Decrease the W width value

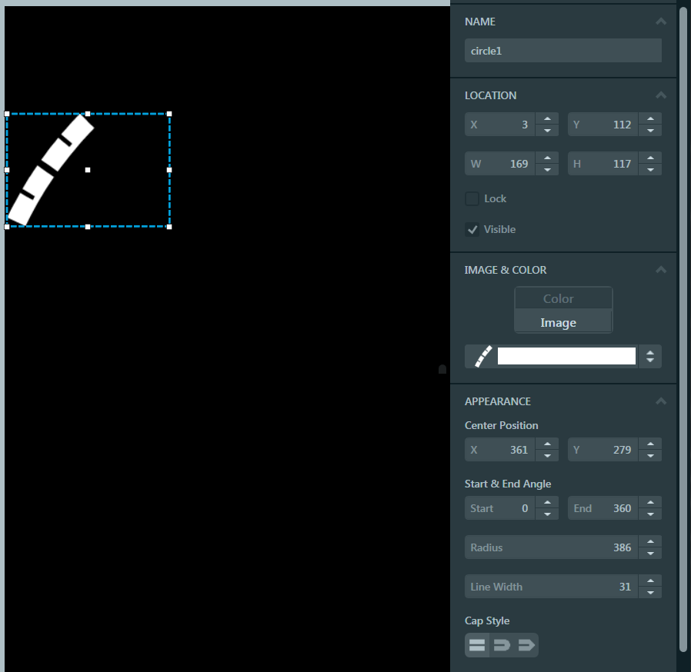[547, 170]
